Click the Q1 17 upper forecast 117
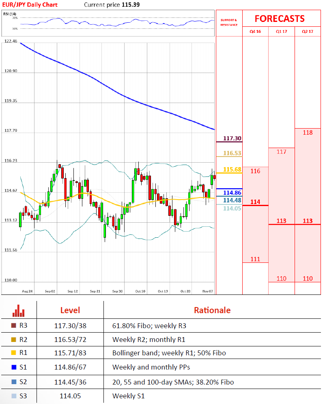This screenshot has width=325, height=404. pos(282,152)
